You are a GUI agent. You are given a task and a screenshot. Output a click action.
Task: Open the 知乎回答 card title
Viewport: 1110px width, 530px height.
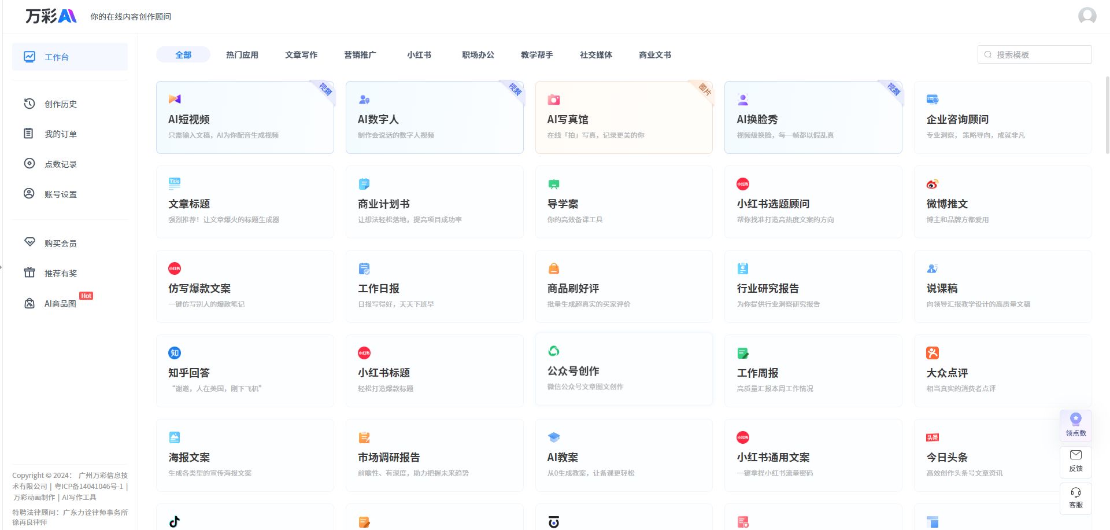(189, 373)
